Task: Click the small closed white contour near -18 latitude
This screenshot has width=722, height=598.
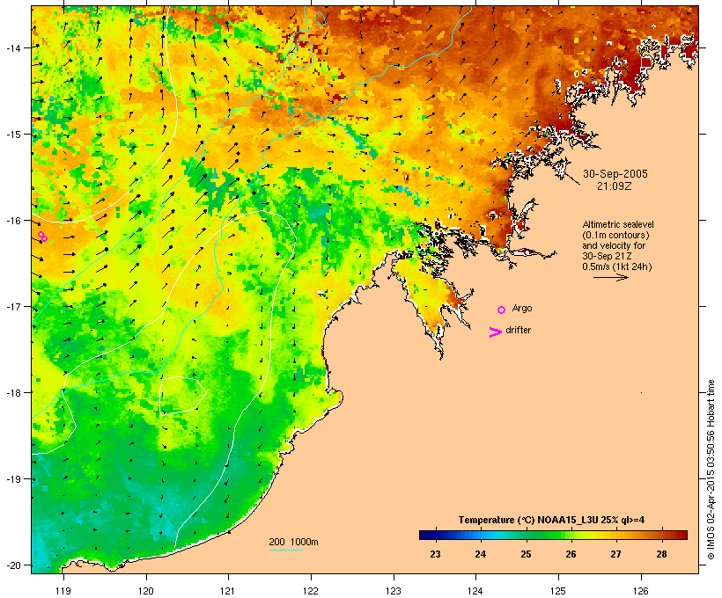Action: 182,396
